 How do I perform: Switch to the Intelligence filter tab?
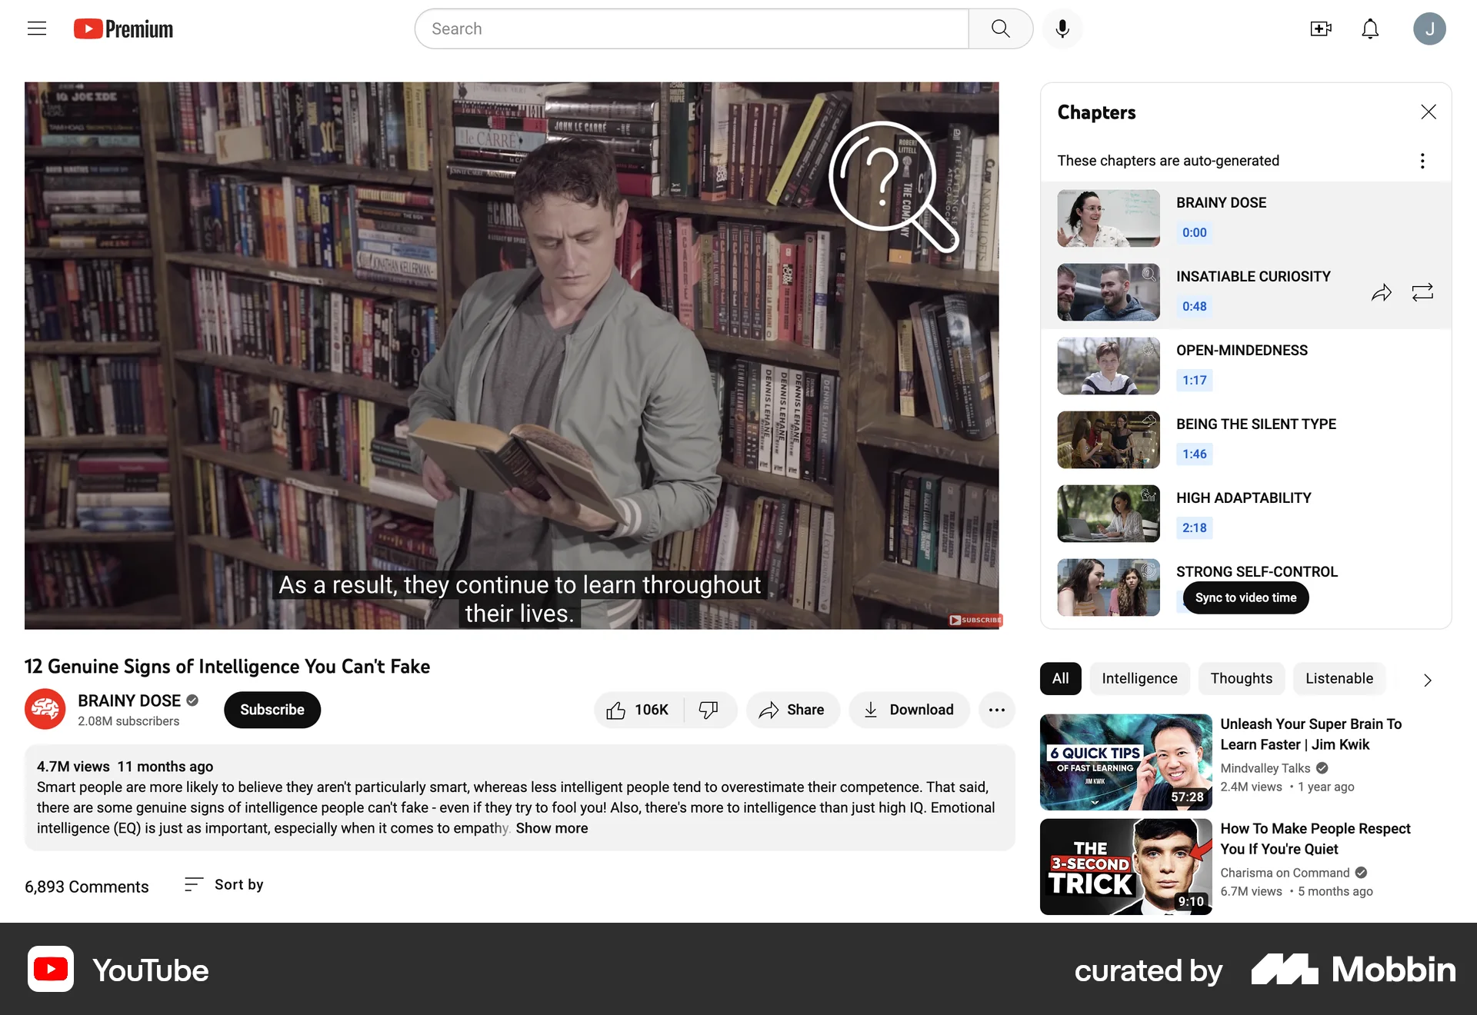click(1139, 678)
